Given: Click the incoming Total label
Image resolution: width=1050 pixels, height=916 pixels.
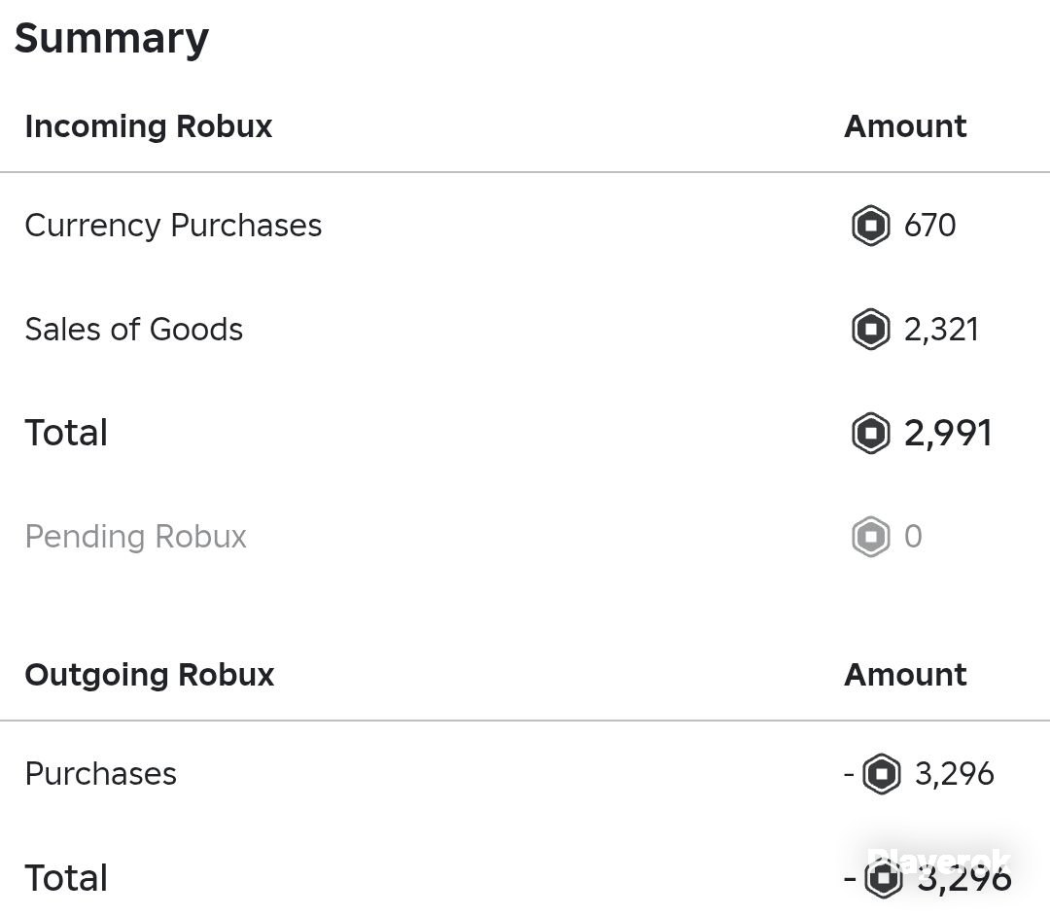Looking at the screenshot, I should click(66, 434).
